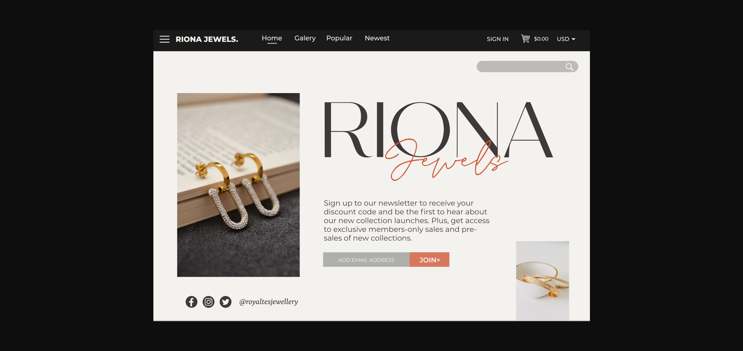743x351 pixels.
Task: Open the Facebook social icon
Action: pos(192,302)
